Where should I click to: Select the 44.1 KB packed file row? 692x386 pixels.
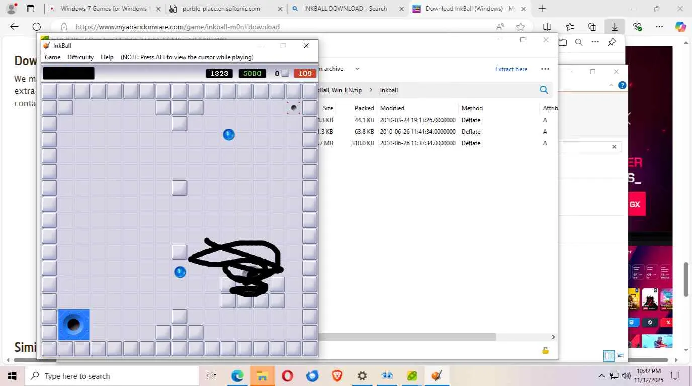[x=438, y=120]
